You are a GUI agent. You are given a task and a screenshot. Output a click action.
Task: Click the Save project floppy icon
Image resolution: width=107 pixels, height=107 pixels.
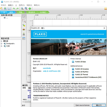coord(9,9)
